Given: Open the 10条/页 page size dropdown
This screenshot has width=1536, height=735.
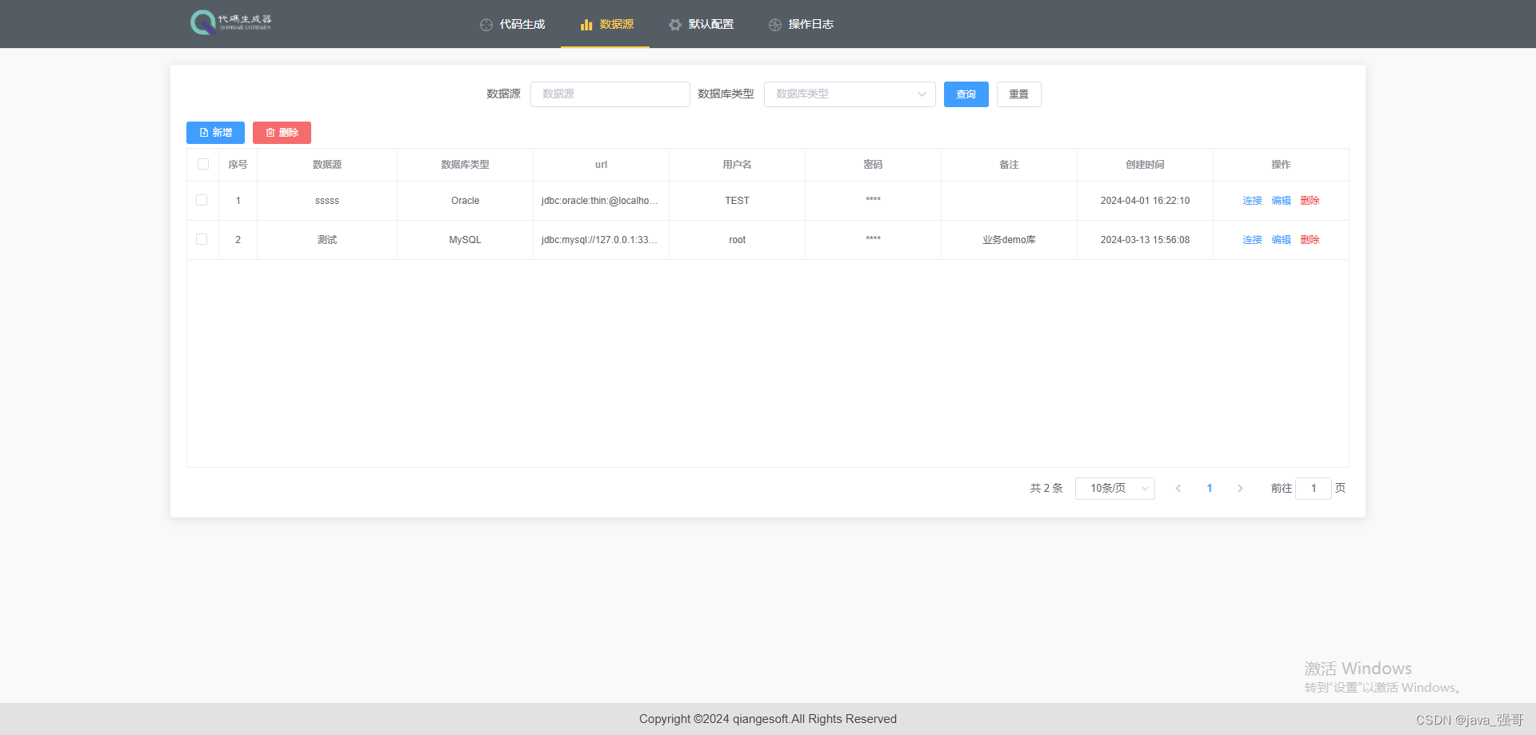Looking at the screenshot, I should point(1115,488).
